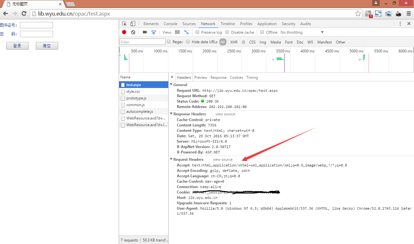The height and width of the screenshot is (244, 414).
Task: Reload the current page
Action: 24,14
